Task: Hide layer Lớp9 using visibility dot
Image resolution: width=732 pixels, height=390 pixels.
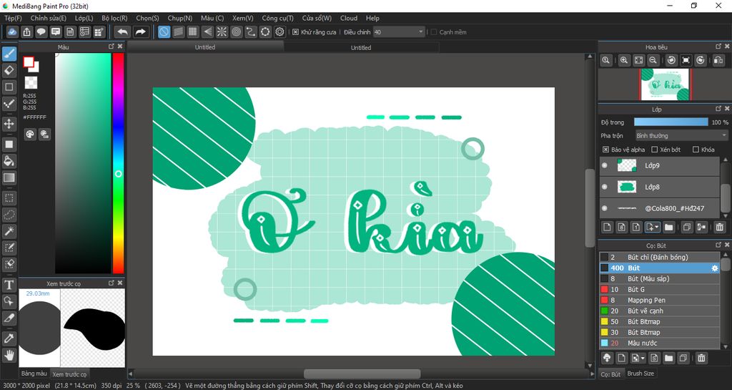Action: coord(605,165)
